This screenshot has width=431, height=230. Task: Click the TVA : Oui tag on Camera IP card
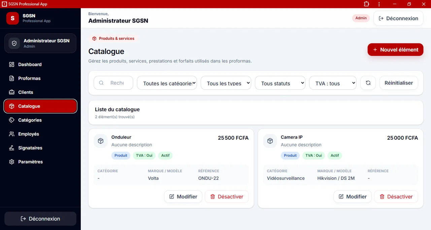tap(314, 155)
